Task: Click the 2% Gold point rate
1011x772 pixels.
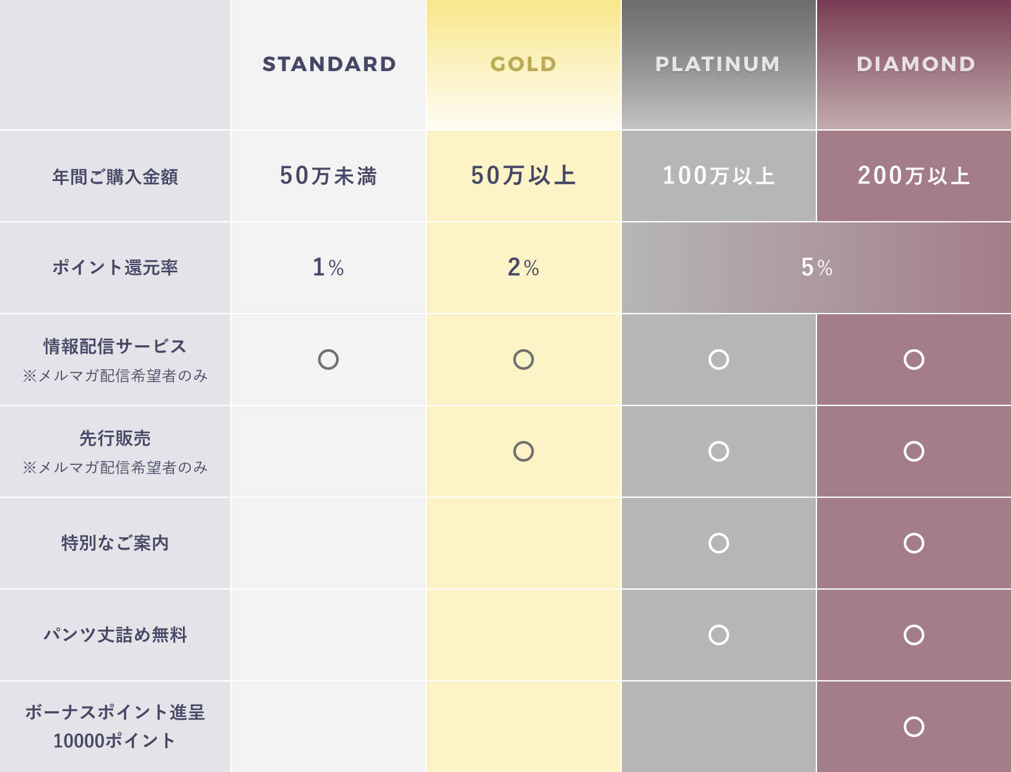Action: (x=524, y=268)
